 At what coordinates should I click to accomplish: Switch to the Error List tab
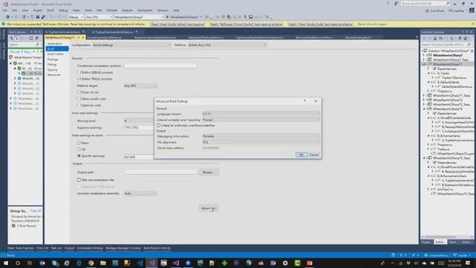click(42, 248)
